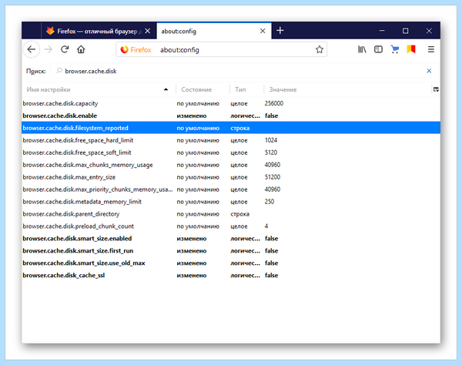This screenshot has height=365, width=462.
Task: Switch to the Firefox — отличный браузер tab
Action: [x=99, y=31]
